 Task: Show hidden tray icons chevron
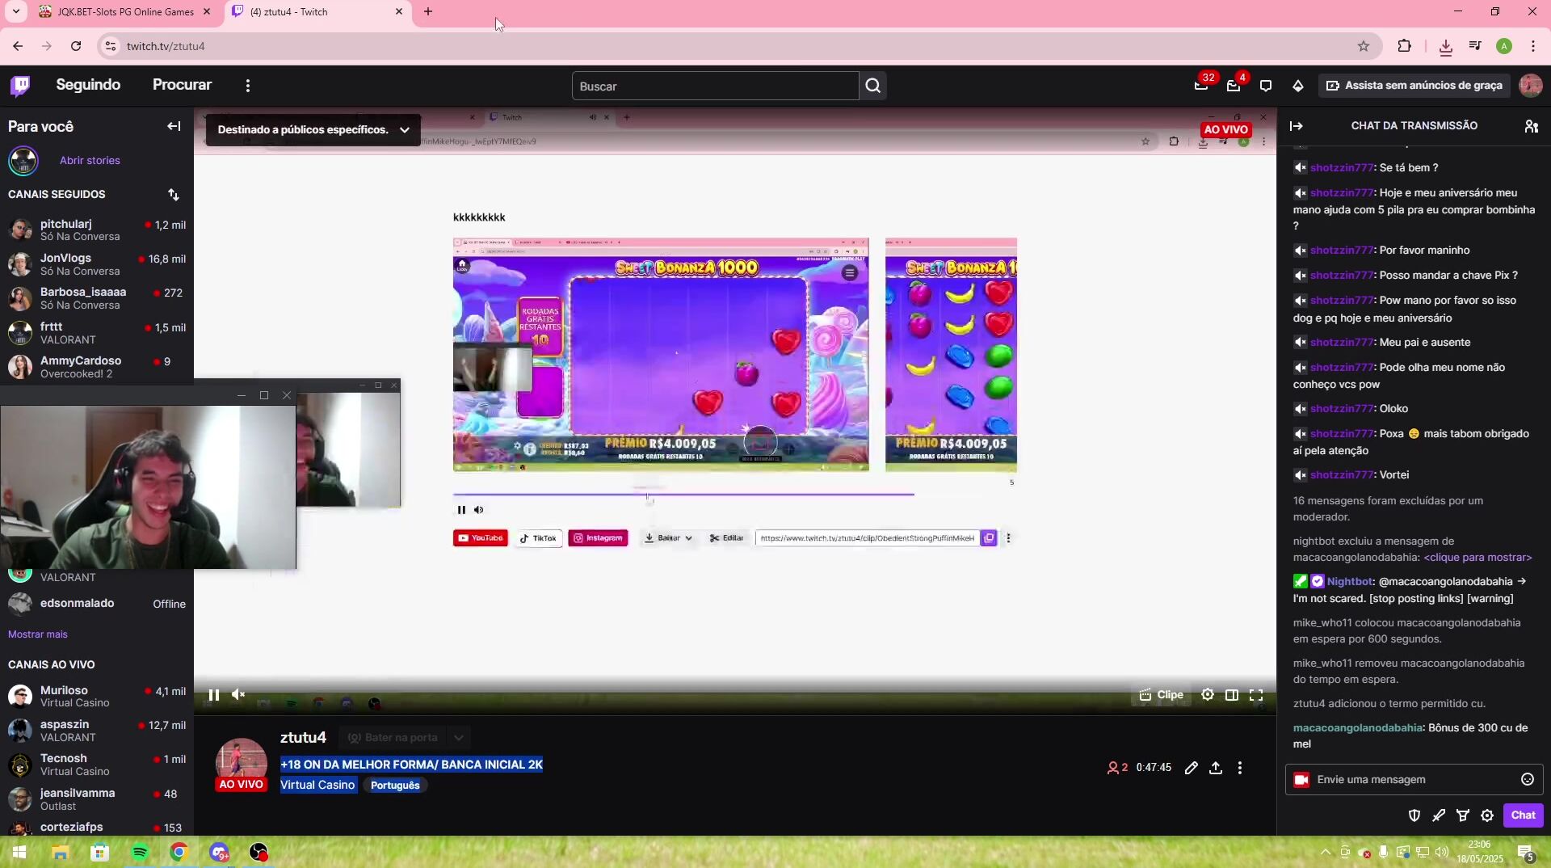(x=1325, y=853)
